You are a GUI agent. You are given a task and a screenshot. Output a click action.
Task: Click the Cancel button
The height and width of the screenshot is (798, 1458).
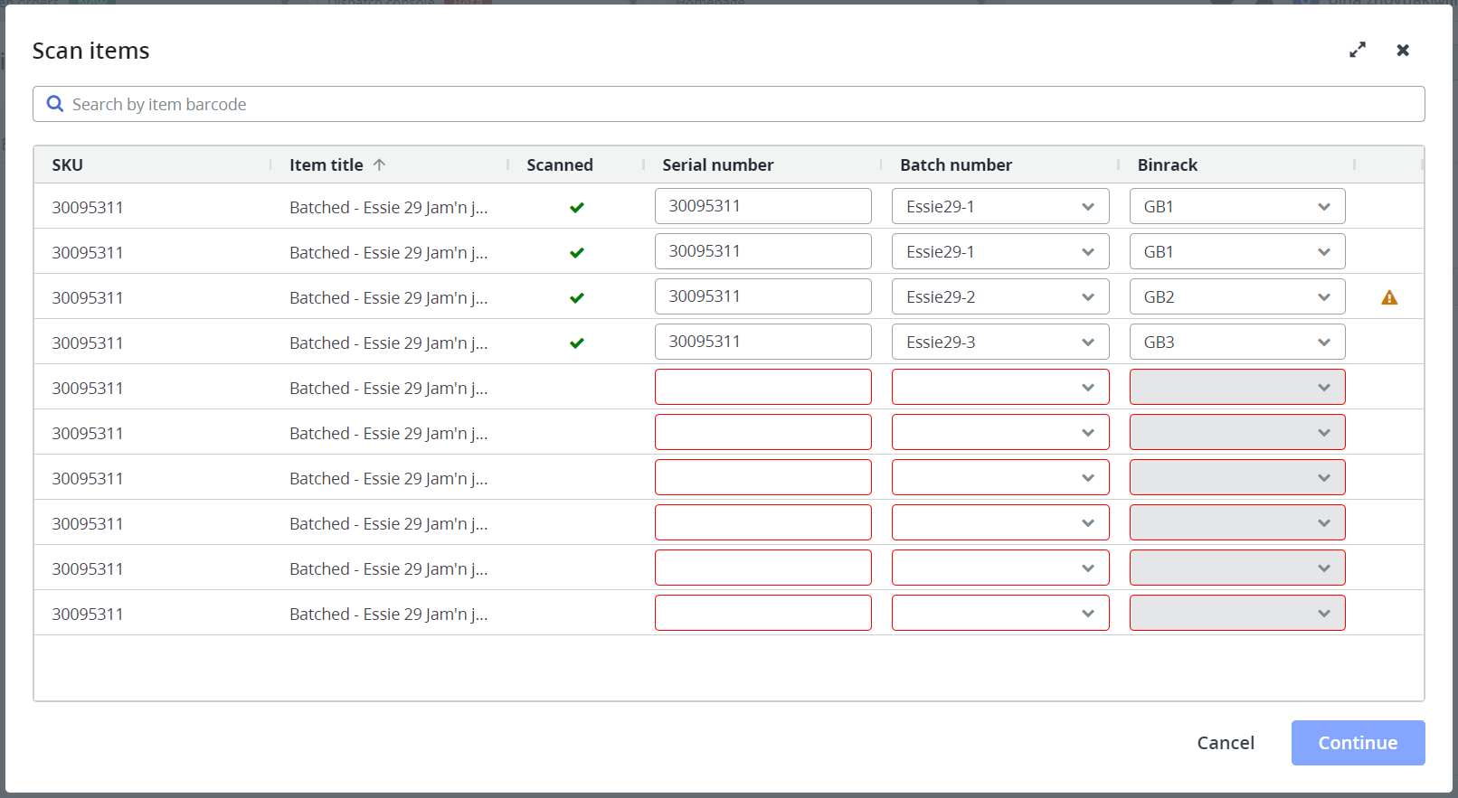1225,743
